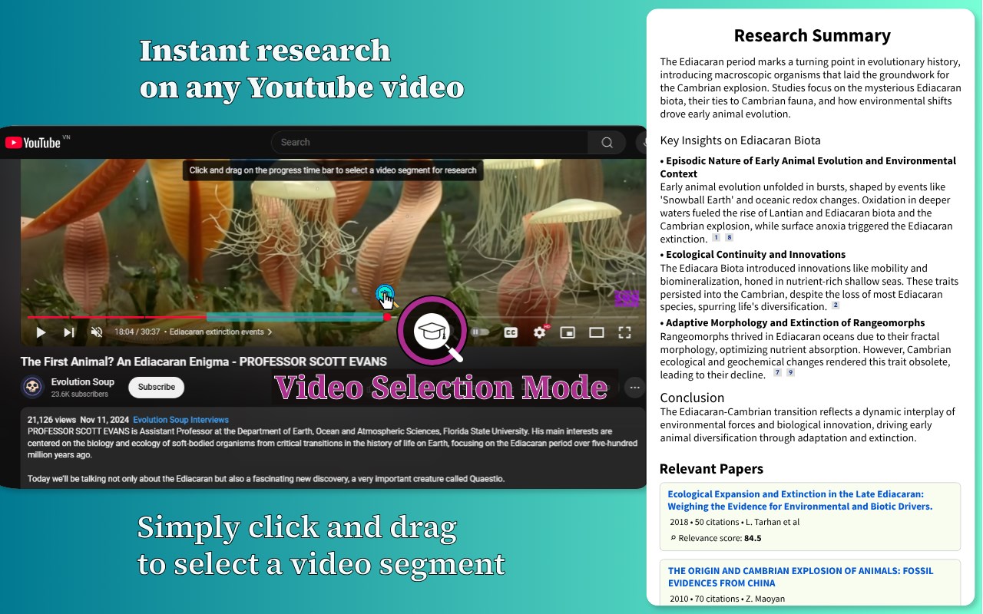This screenshot has height=614, width=983.
Task: Click '2018 • 50 citations • L. Tarhan et al'
Action: (x=734, y=522)
